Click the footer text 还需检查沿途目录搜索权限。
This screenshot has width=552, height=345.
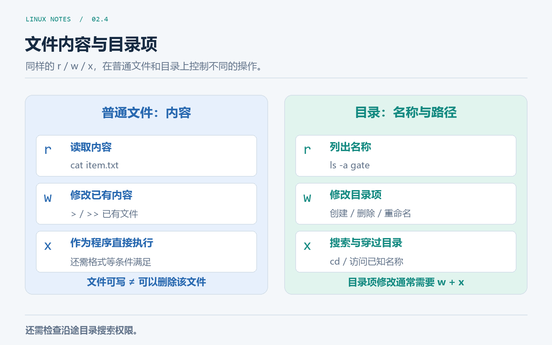pyautogui.click(x=81, y=331)
